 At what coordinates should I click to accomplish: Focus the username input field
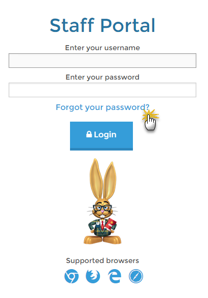[102, 61]
